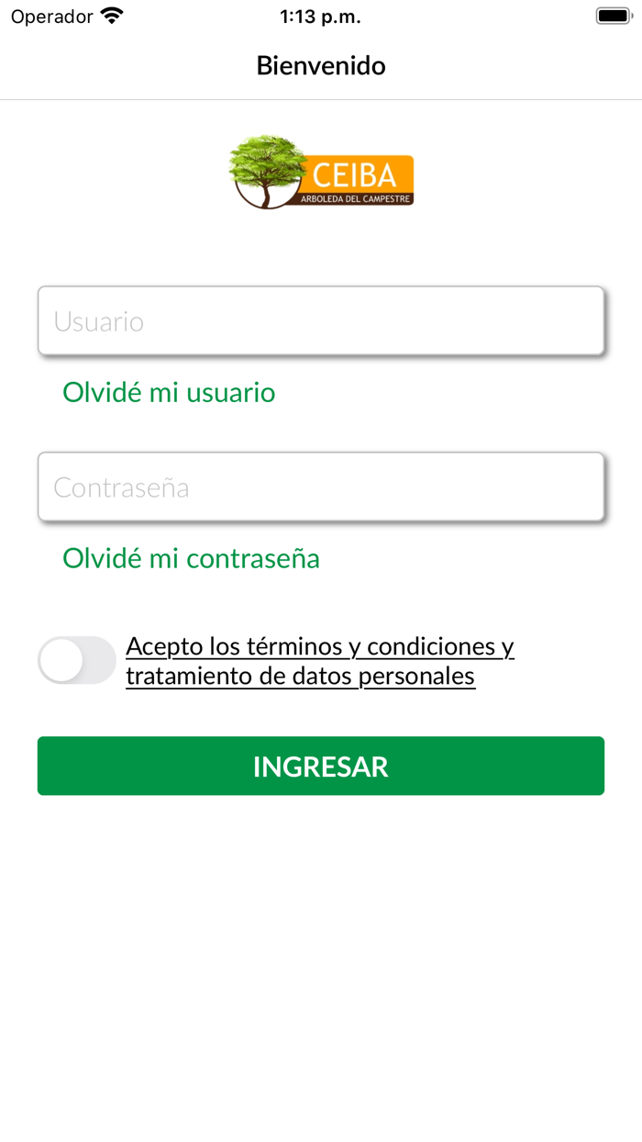Enable the terms acceptance switch

[77, 660]
